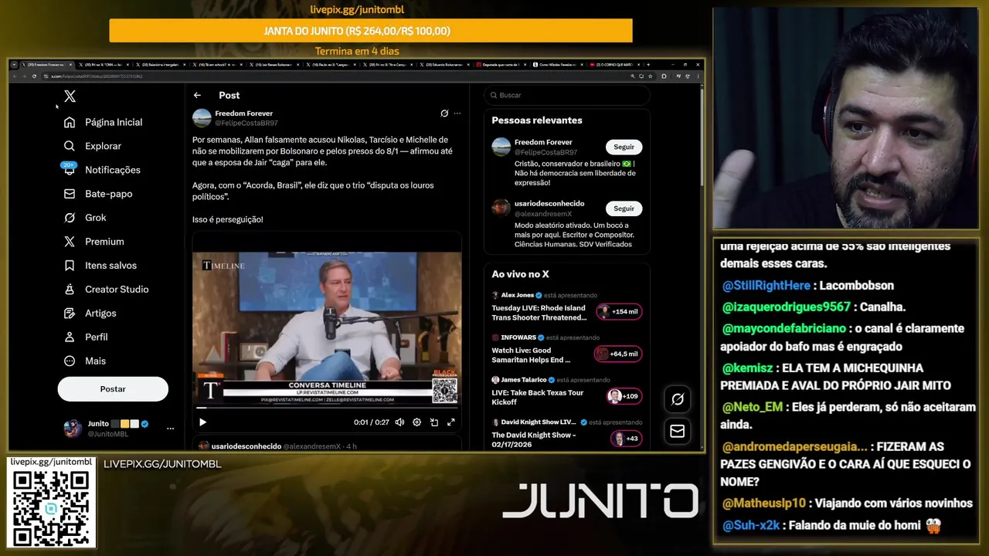Viewport: 989px width, 556px height.
Task: Open the Junito account options (three dots)
Action: tap(170, 429)
